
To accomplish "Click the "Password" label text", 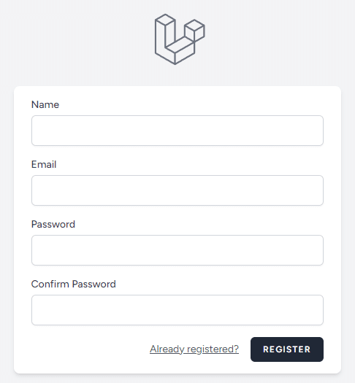I will tap(53, 224).
